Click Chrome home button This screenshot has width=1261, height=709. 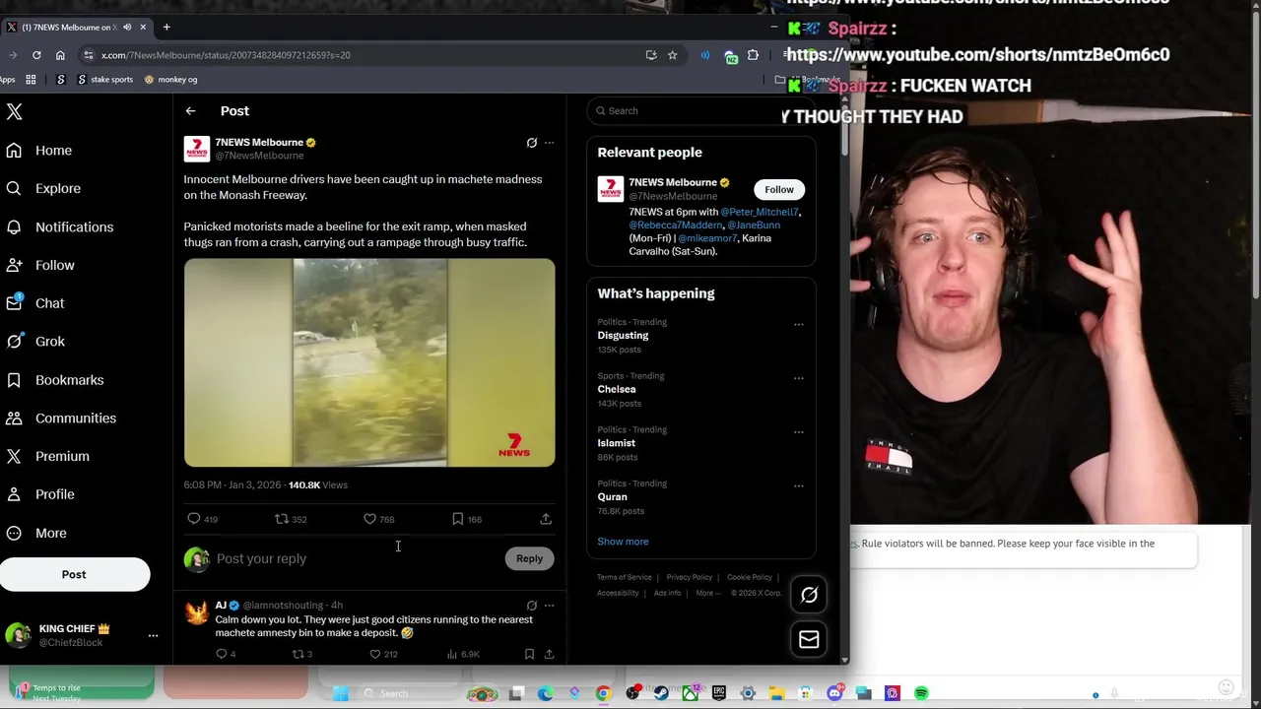point(60,55)
